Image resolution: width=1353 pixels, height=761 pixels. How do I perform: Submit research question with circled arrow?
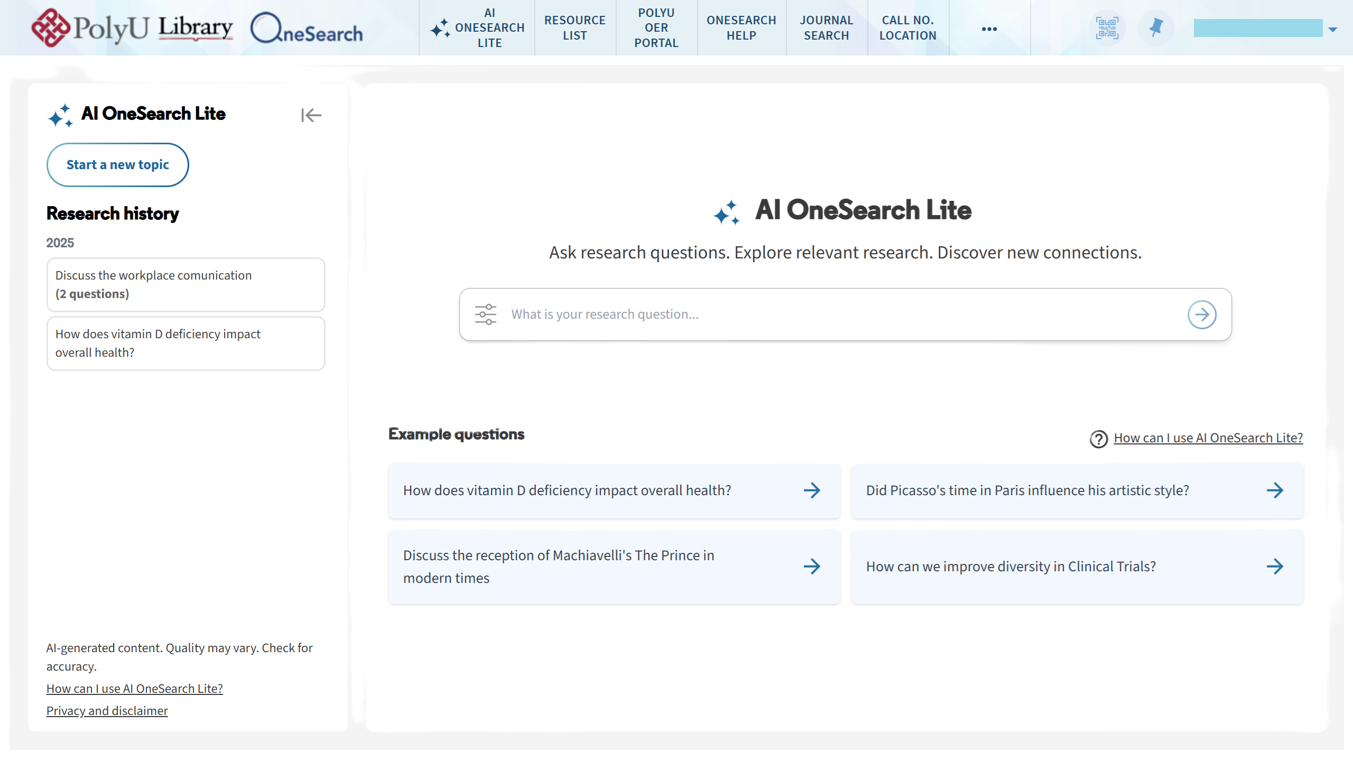[x=1202, y=314]
